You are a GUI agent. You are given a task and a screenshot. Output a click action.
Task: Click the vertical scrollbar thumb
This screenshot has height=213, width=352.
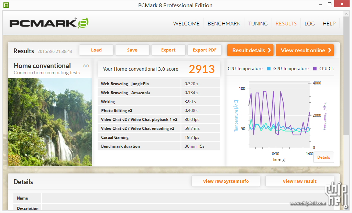[346, 76]
